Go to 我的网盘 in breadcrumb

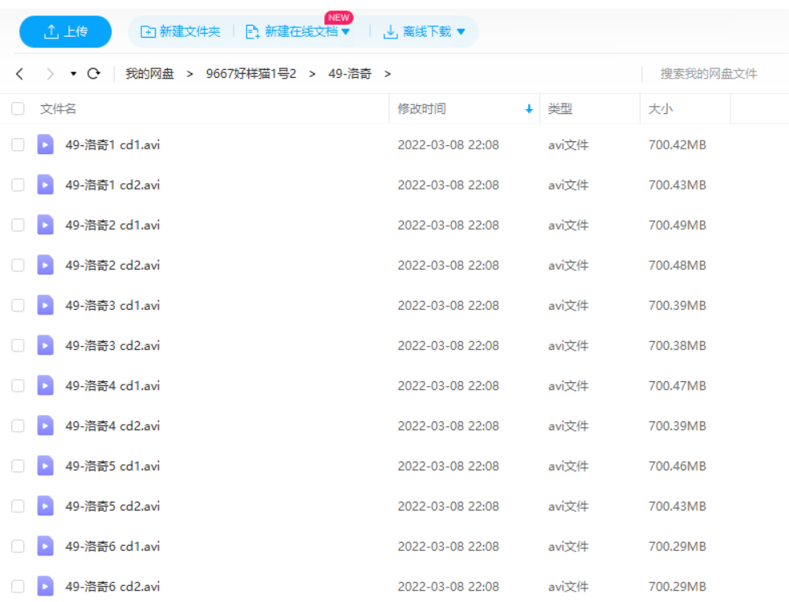[x=149, y=74]
